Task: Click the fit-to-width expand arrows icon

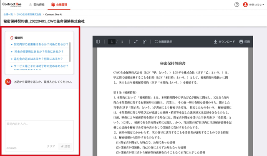Action: pyautogui.click(x=136, y=42)
